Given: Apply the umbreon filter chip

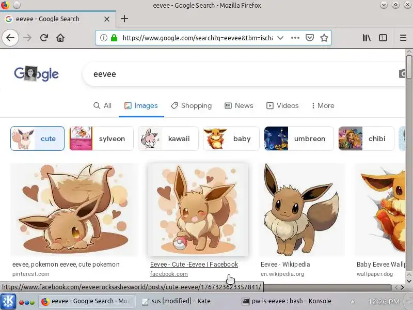Looking at the screenshot, I should click(x=299, y=138).
